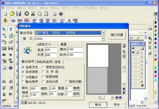Click the round X delete toolbar icon

click(x=27, y=14)
